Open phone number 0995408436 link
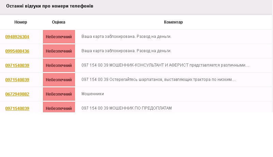Image resolution: width=273 pixels, height=157 pixels. point(17,51)
